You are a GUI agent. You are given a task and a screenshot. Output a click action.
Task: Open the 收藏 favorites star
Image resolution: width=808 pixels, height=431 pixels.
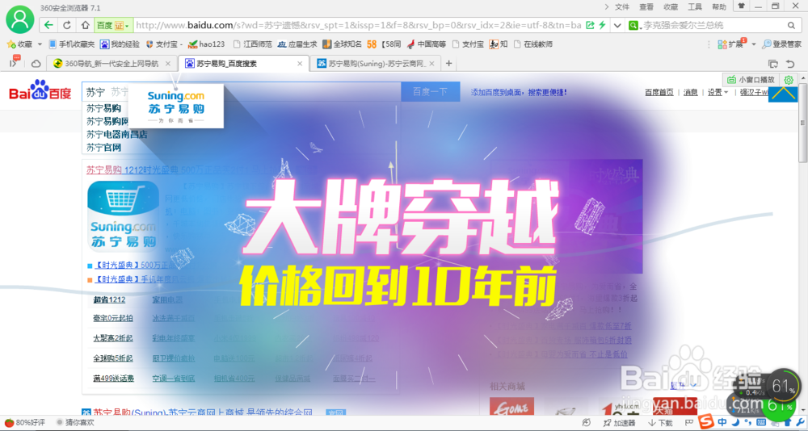point(19,44)
